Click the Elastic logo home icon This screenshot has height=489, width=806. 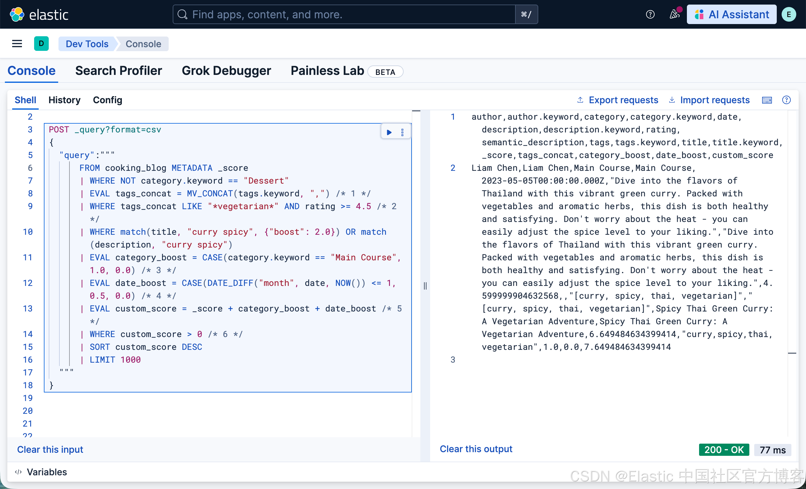pyautogui.click(x=17, y=14)
